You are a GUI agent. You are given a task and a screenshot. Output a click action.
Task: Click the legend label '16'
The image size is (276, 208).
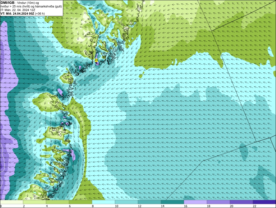click(x=185, y=206)
